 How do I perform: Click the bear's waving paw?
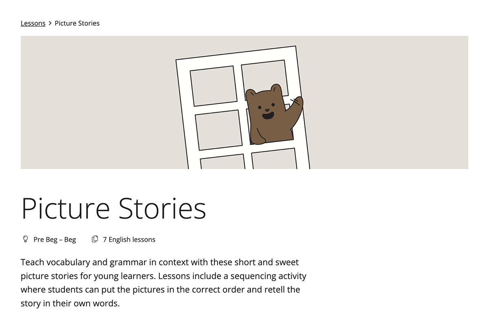tap(296, 104)
